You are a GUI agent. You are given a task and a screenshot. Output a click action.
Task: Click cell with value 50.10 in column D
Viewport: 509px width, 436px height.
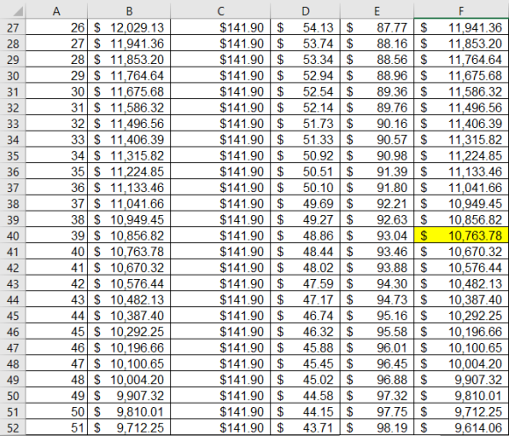tap(305, 188)
